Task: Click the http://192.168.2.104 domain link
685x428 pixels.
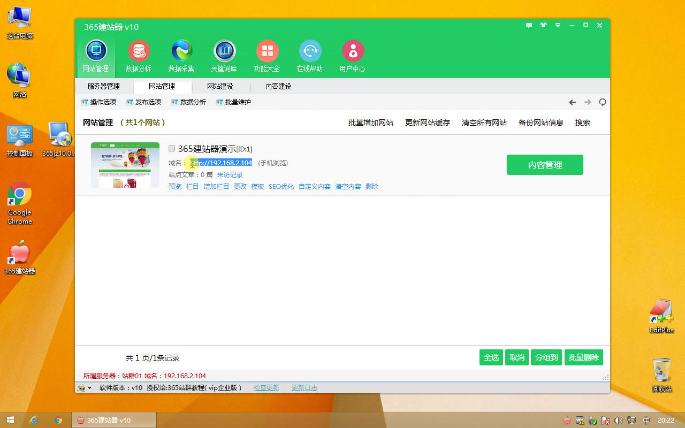Action: pos(221,163)
